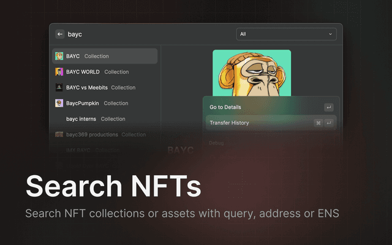
Task: Click the back arrow beside the search
Action: [x=60, y=34]
